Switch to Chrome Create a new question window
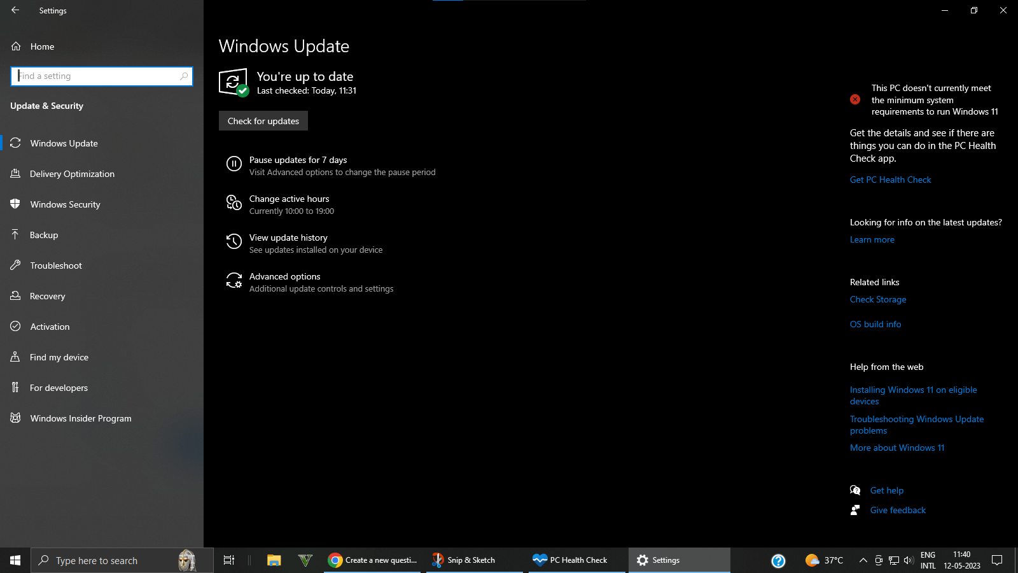Viewport: 1018px width, 573px height. click(x=372, y=560)
